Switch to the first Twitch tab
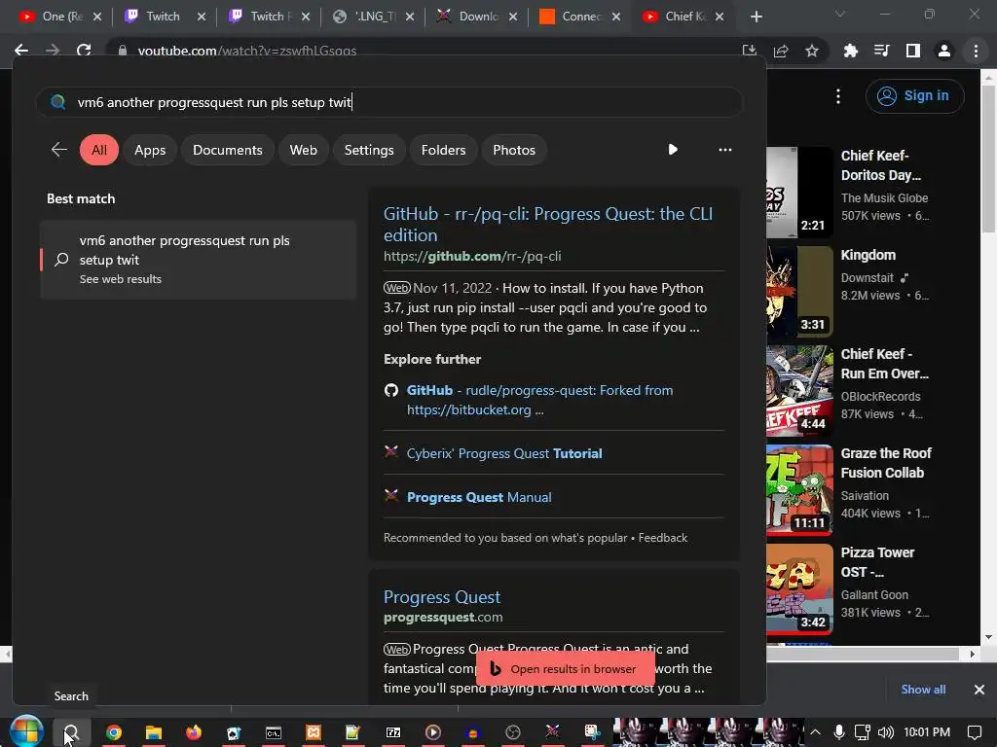Image resolution: width=997 pixels, height=747 pixels. [x=165, y=17]
